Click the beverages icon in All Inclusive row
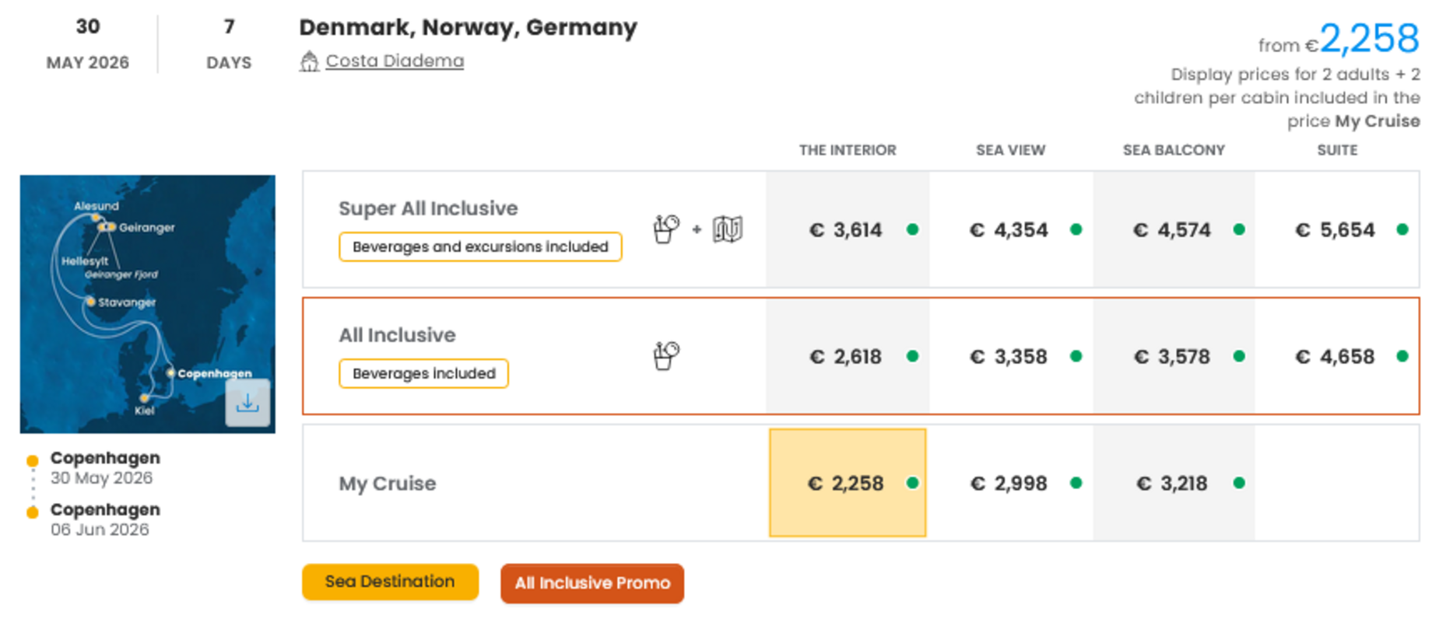Image resolution: width=1432 pixels, height=622 pixels. point(666,356)
